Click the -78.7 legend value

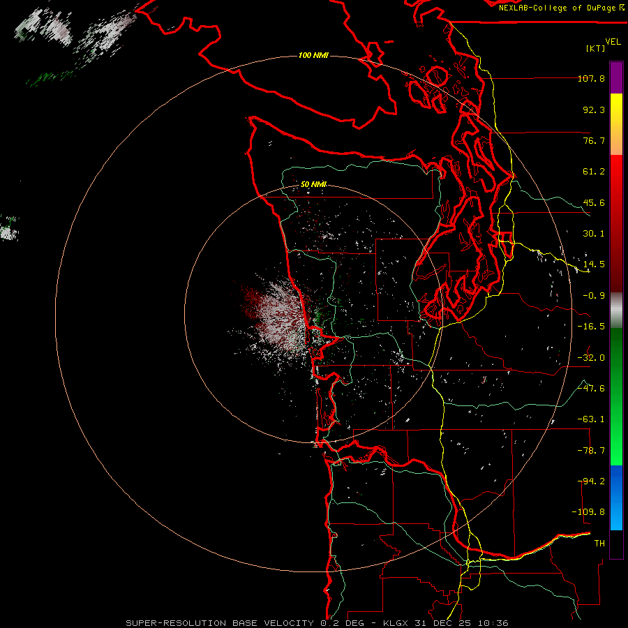tap(591, 451)
